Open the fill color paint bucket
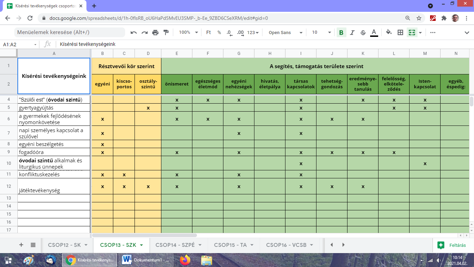The height and width of the screenshot is (267, 474). [389, 32]
